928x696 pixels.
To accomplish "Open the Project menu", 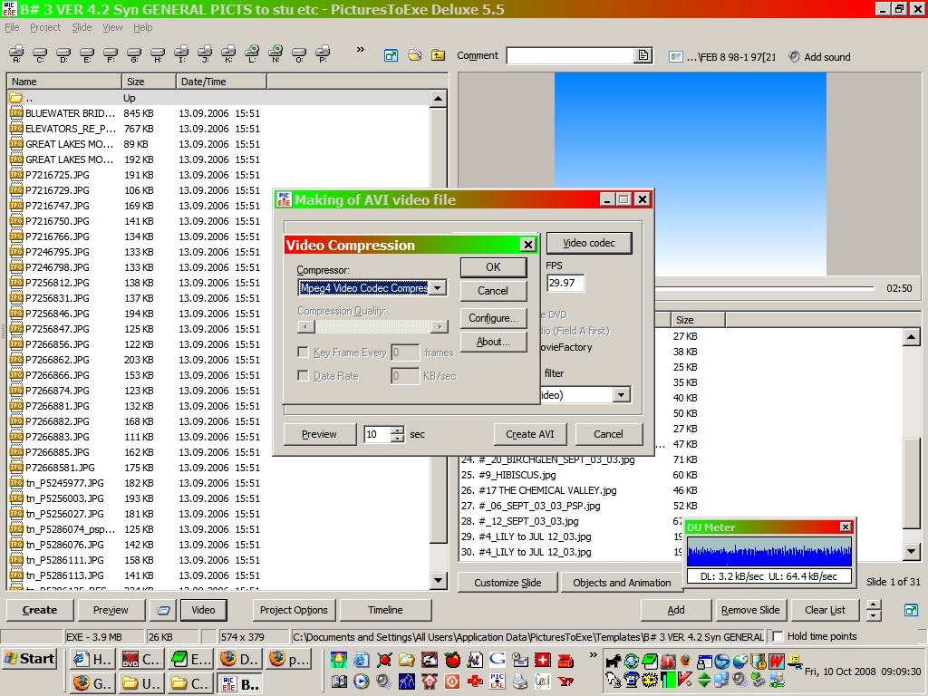I will point(45,27).
